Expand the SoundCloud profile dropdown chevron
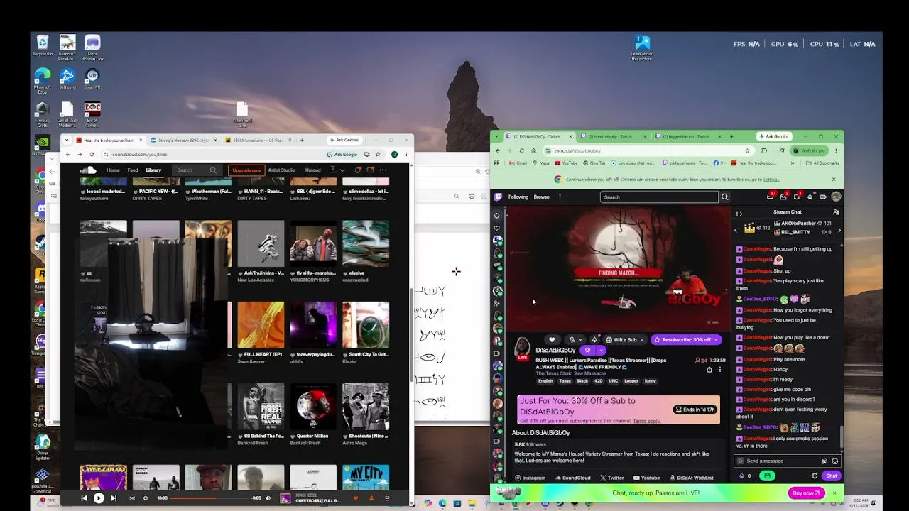The width and height of the screenshot is (909, 511). click(x=342, y=170)
